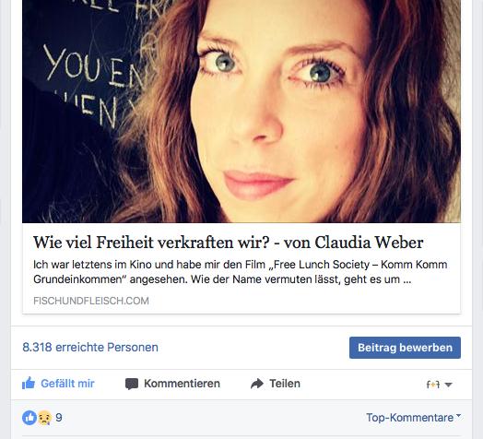Image resolution: width=483 pixels, height=439 pixels.
Task: Open the post-as identity selector icon
Action: pos(433,385)
